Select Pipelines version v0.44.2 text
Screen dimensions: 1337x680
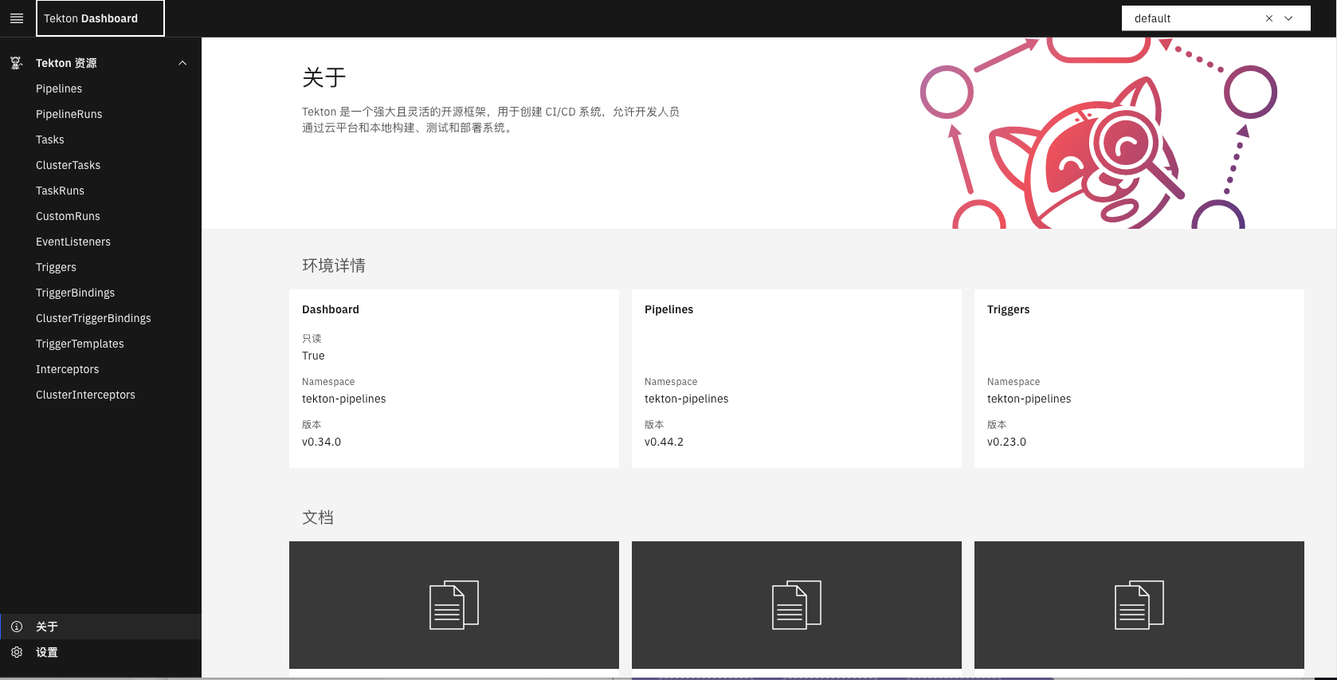coord(664,442)
